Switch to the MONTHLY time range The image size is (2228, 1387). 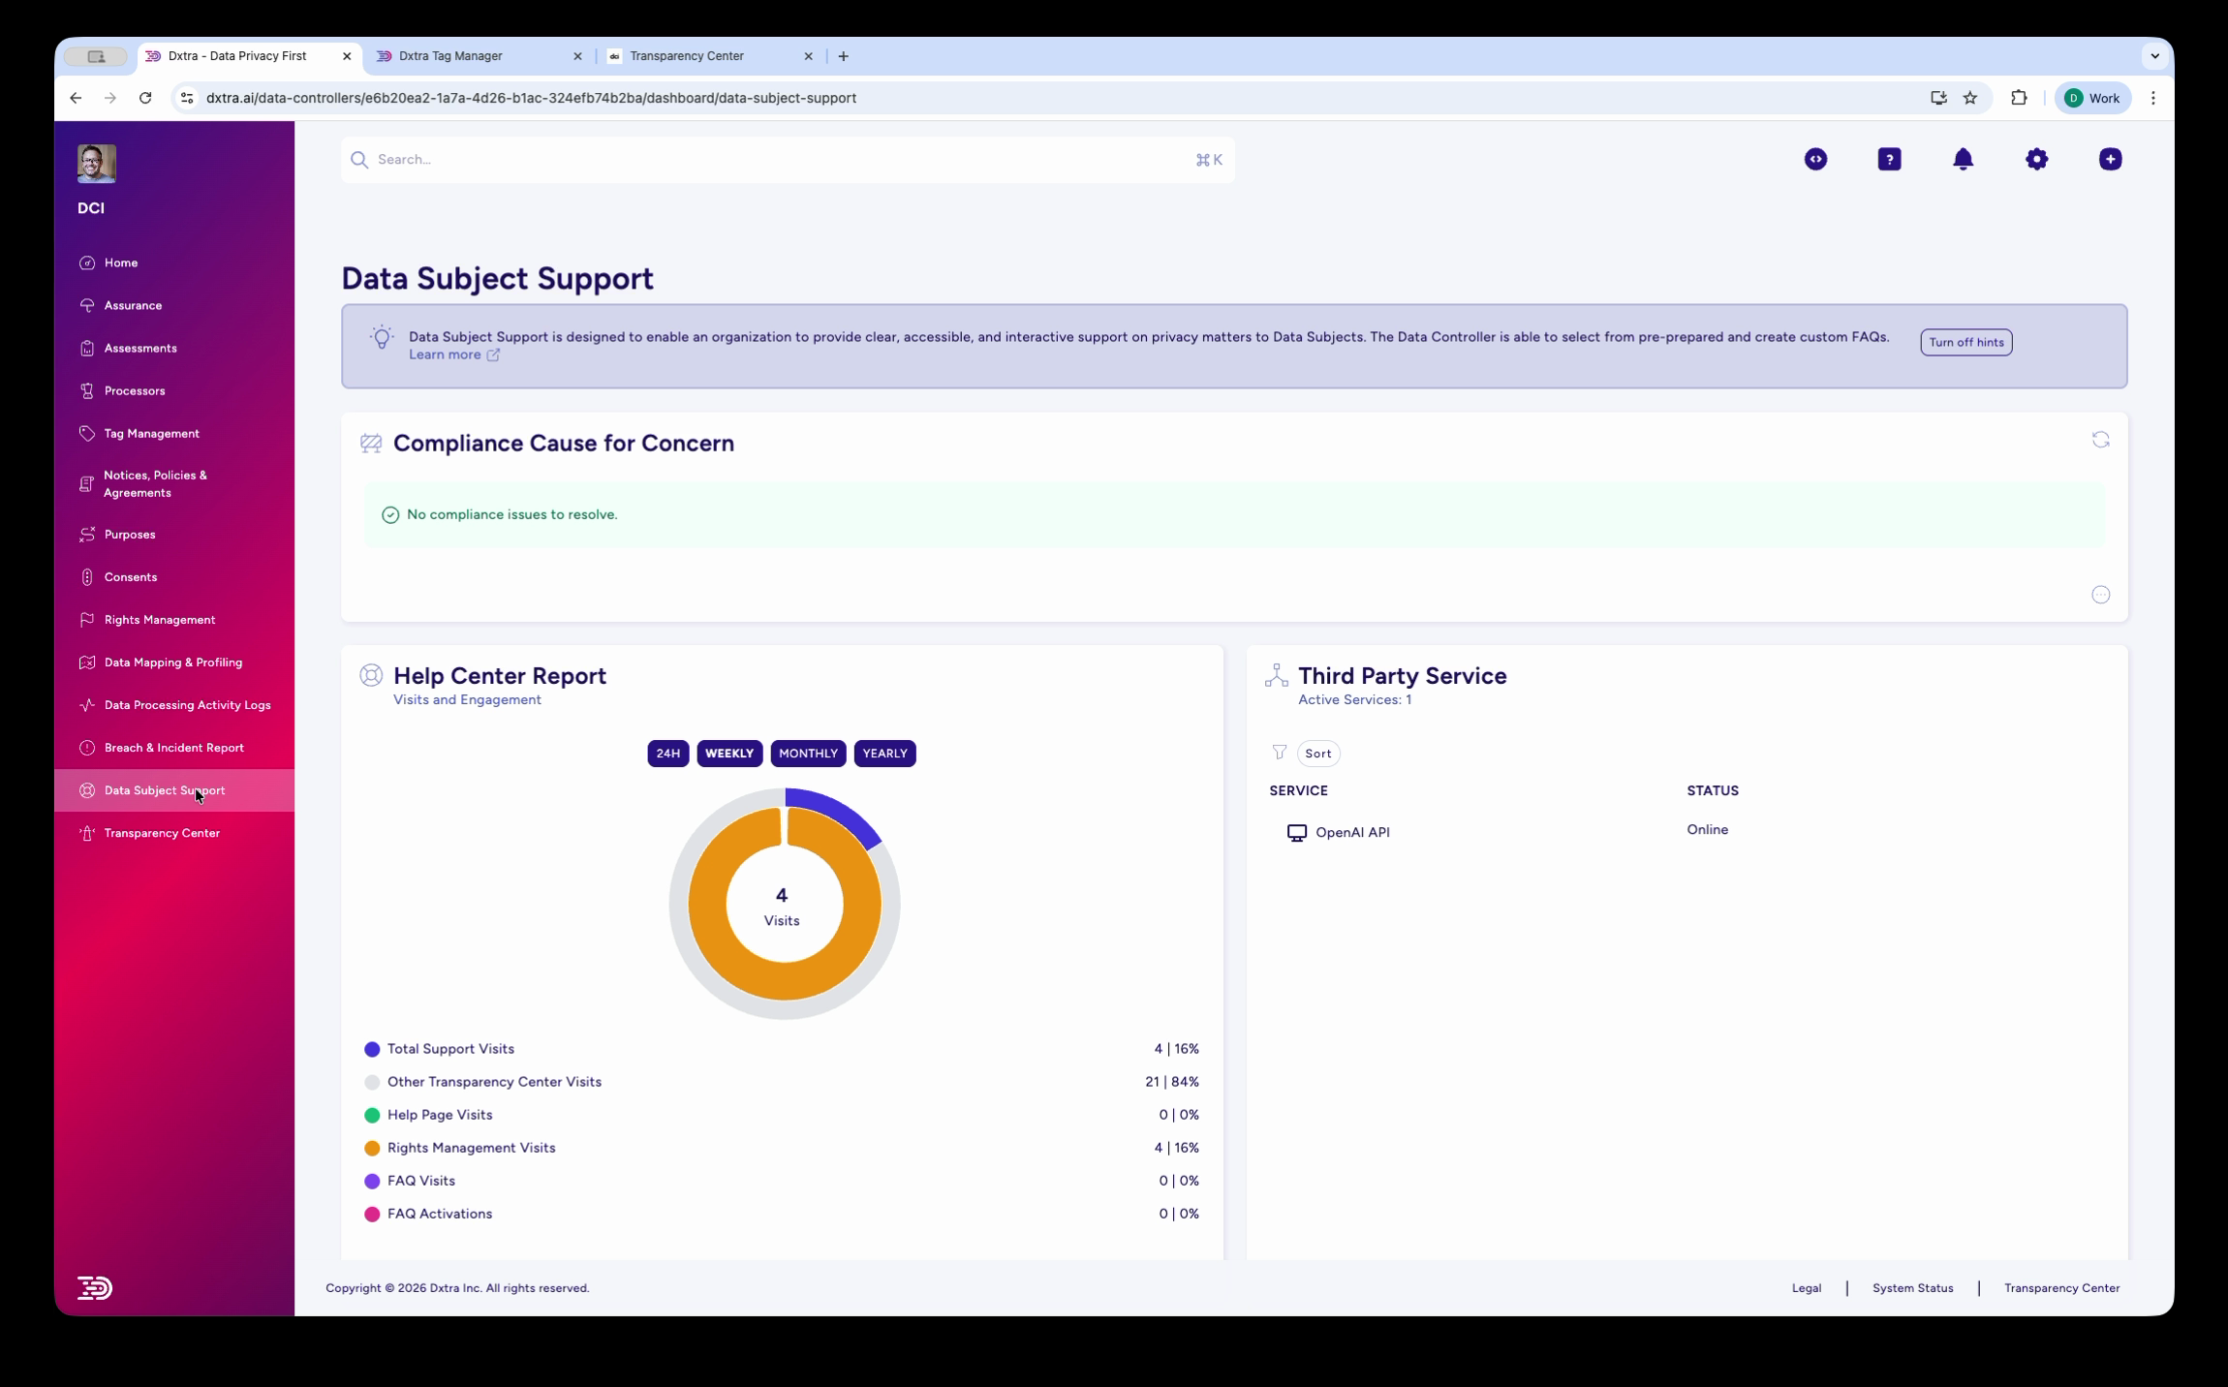tap(807, 753)
